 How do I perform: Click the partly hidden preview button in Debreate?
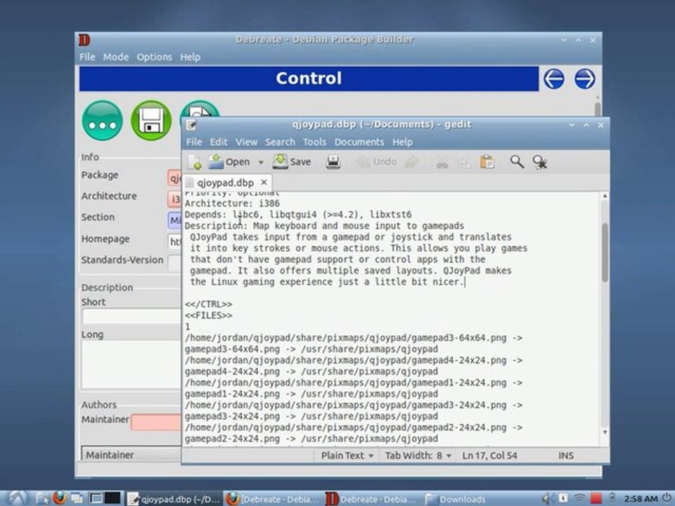[x=200, y=108]
